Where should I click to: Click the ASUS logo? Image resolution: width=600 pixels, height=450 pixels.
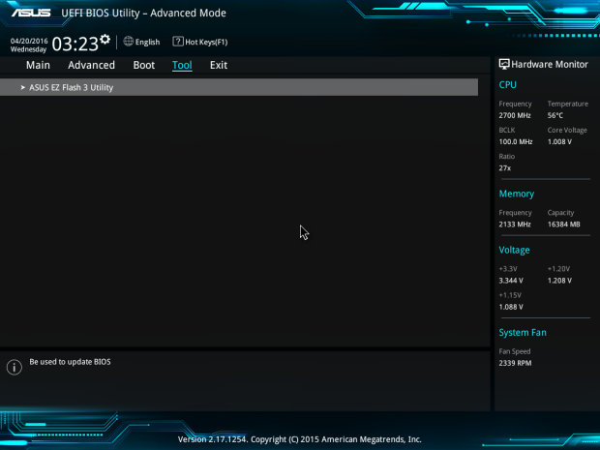31,13
